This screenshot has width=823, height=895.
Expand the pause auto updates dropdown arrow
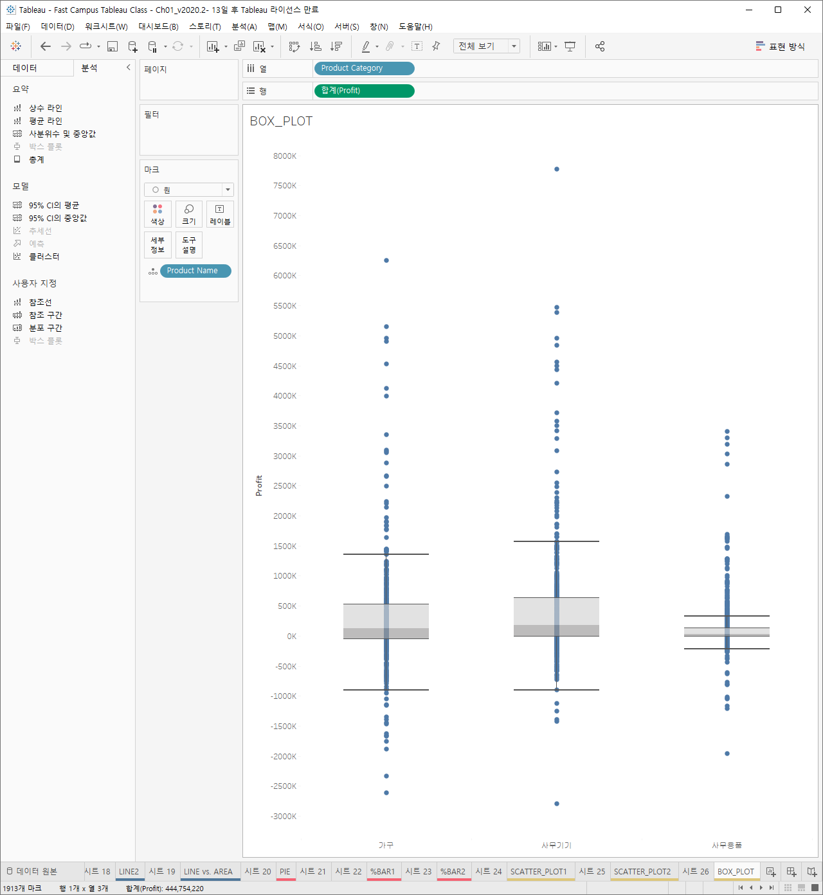pos(165,46)
